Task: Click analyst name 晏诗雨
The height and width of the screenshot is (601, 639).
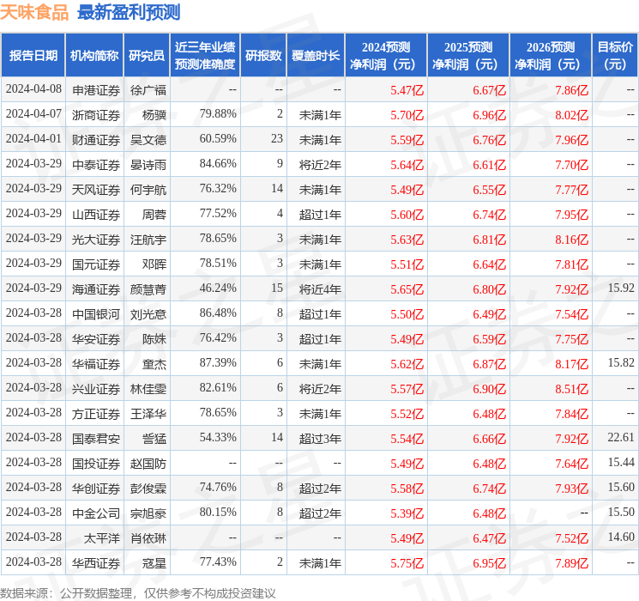Action: pos(148,165)
